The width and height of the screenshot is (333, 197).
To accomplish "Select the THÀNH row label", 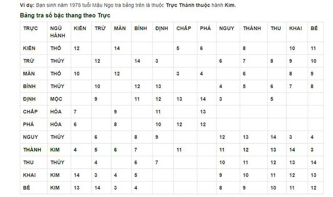I will [x=32, y=150].
